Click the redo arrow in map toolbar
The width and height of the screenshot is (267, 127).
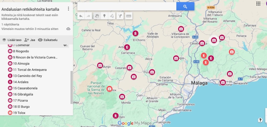coord(88,16)
